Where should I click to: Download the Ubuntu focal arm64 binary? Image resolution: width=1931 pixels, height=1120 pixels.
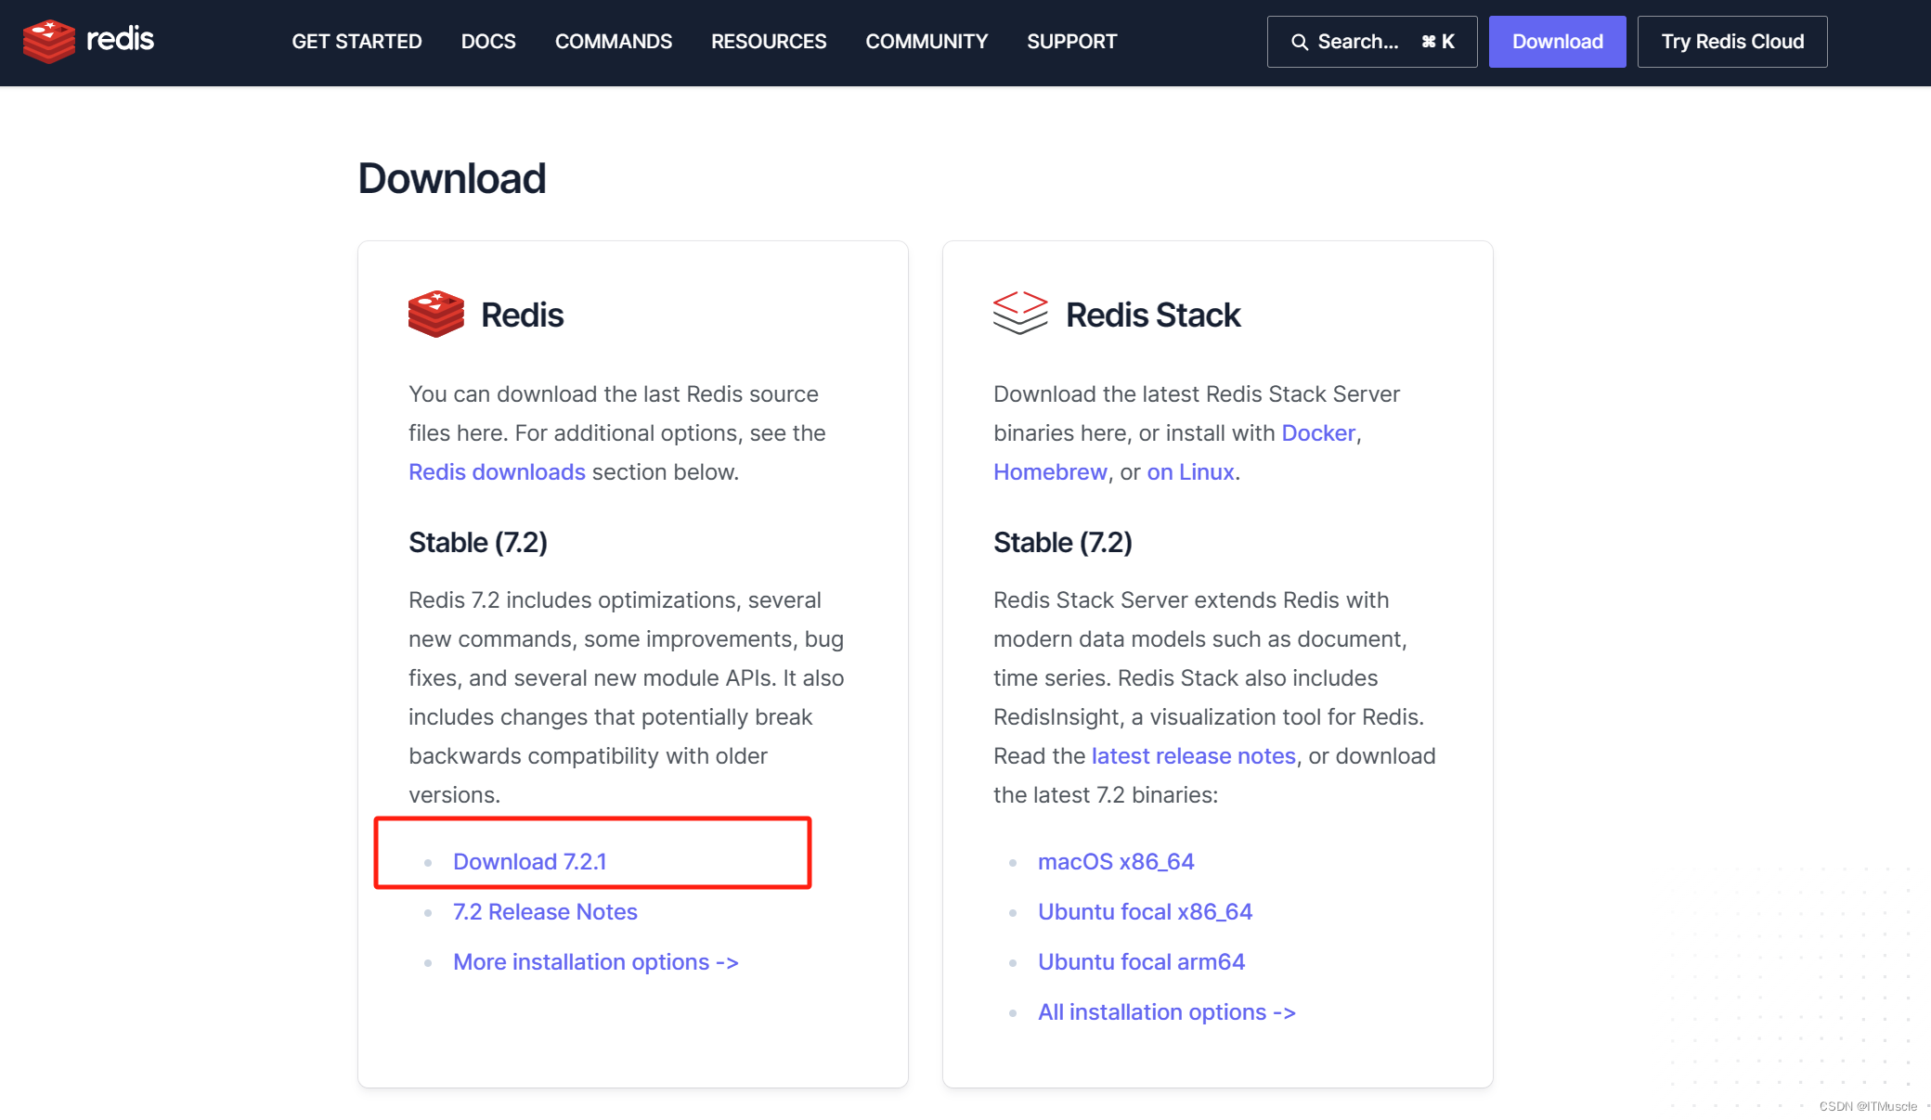coord(1141,961)
